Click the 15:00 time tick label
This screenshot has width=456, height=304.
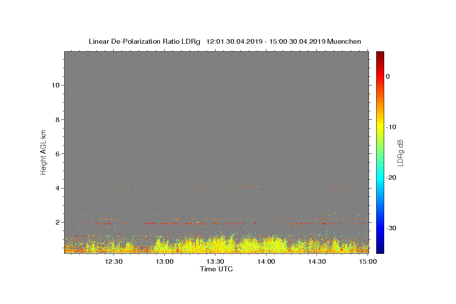point(367,261)
